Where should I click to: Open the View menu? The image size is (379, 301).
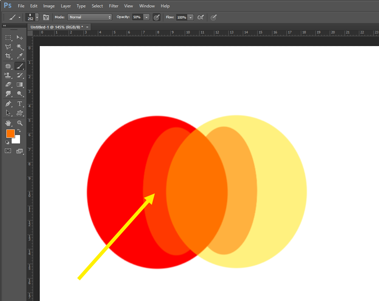click(128, 6)
